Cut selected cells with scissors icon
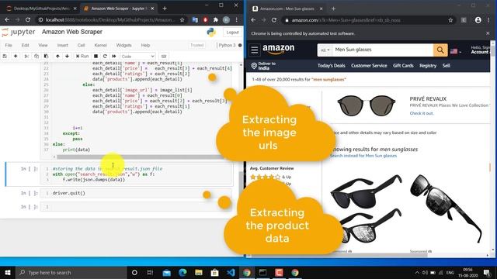 pyautogui.click(x=26, y=56)
